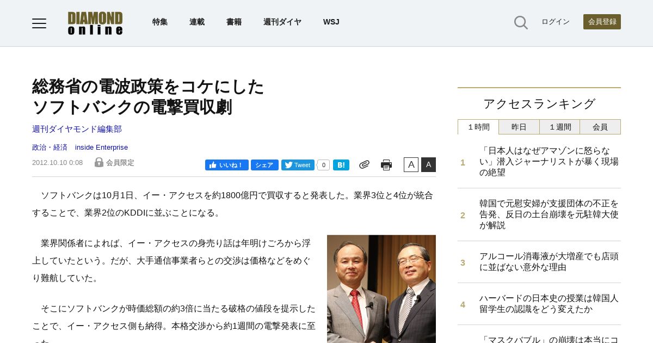This screenshot has width=653, height=343.
Task: Click the tweet count box showing 0
Action: 323,165
